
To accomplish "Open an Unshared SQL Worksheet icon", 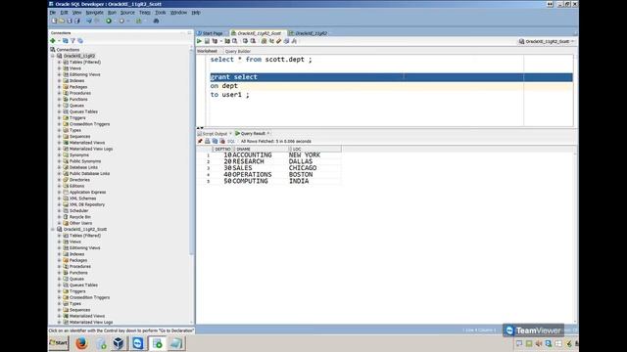I will point(264,41).
